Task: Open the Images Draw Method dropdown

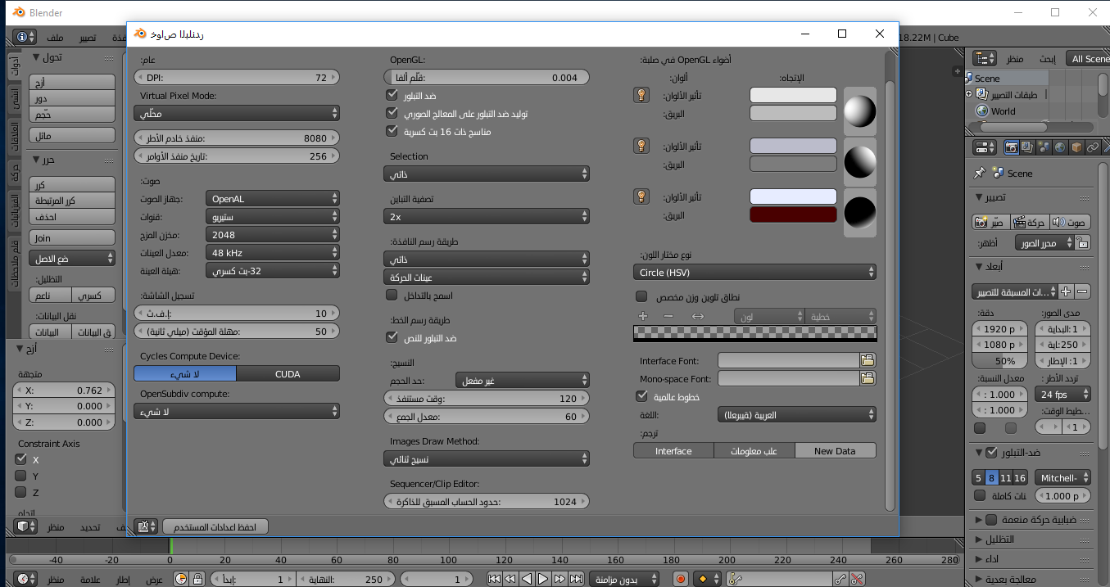Action: [x=487, y=458]
